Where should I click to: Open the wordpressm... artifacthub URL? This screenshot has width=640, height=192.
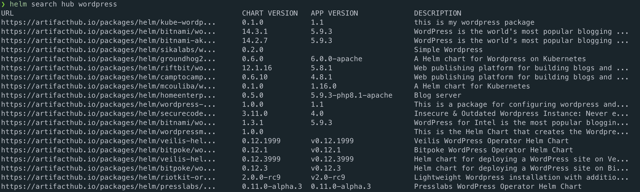108,132
